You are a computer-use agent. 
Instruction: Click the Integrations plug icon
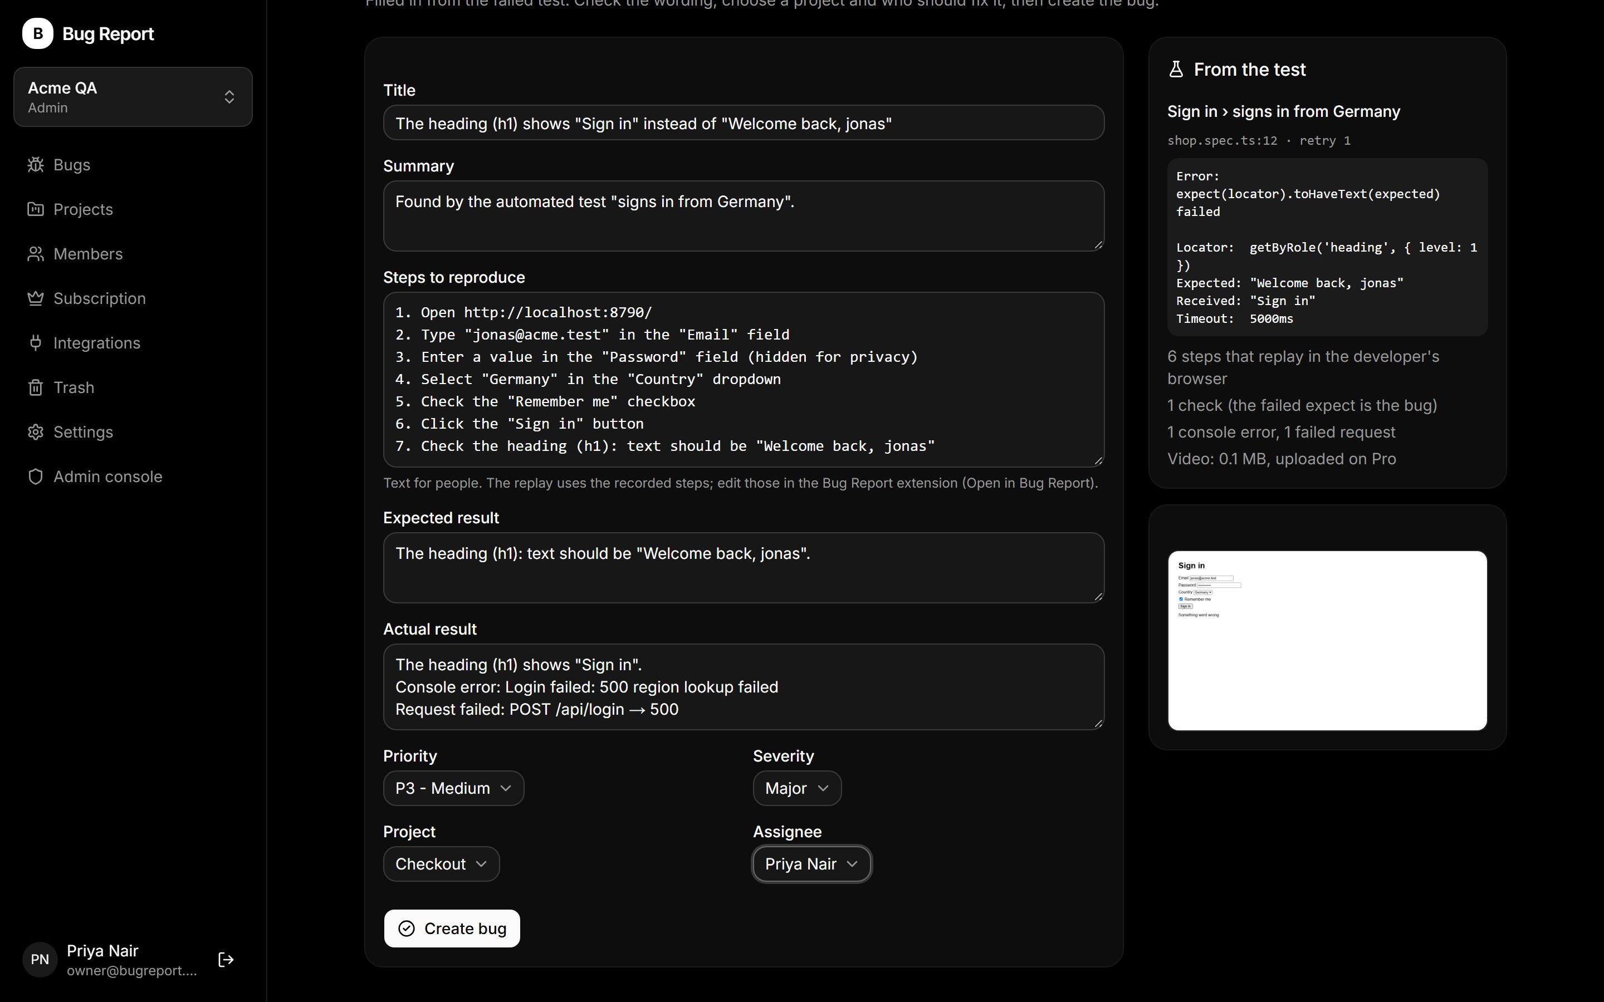tap(36, 342)
